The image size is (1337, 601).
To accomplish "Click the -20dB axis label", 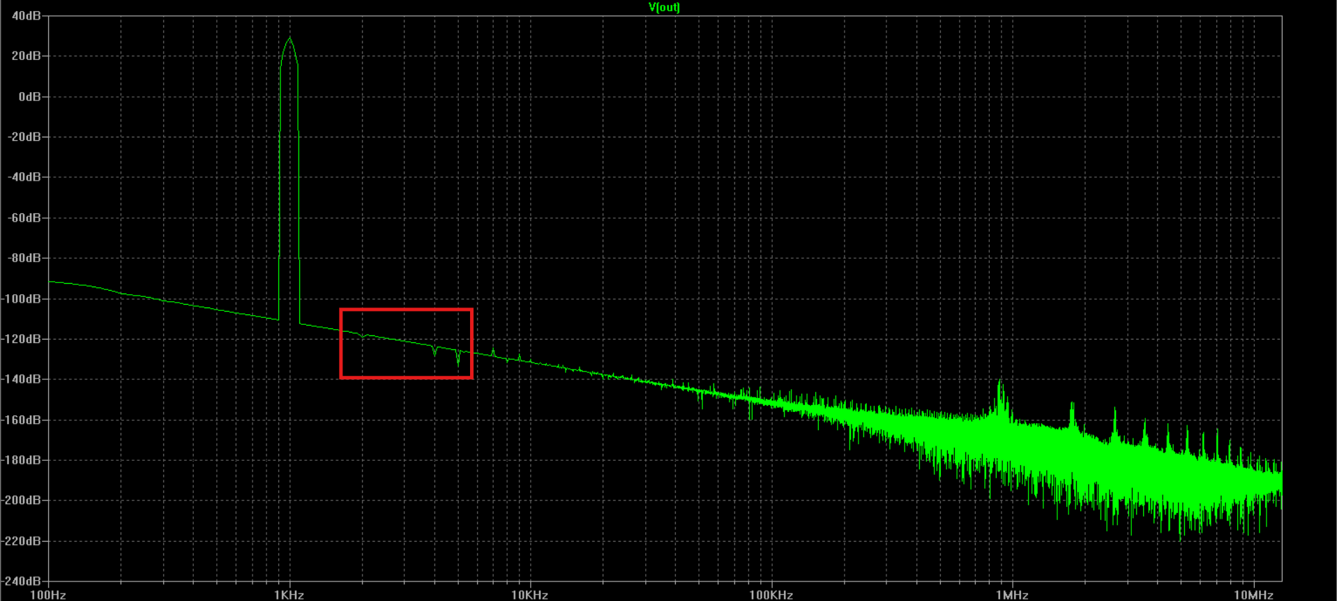I will tap(24, 137).
